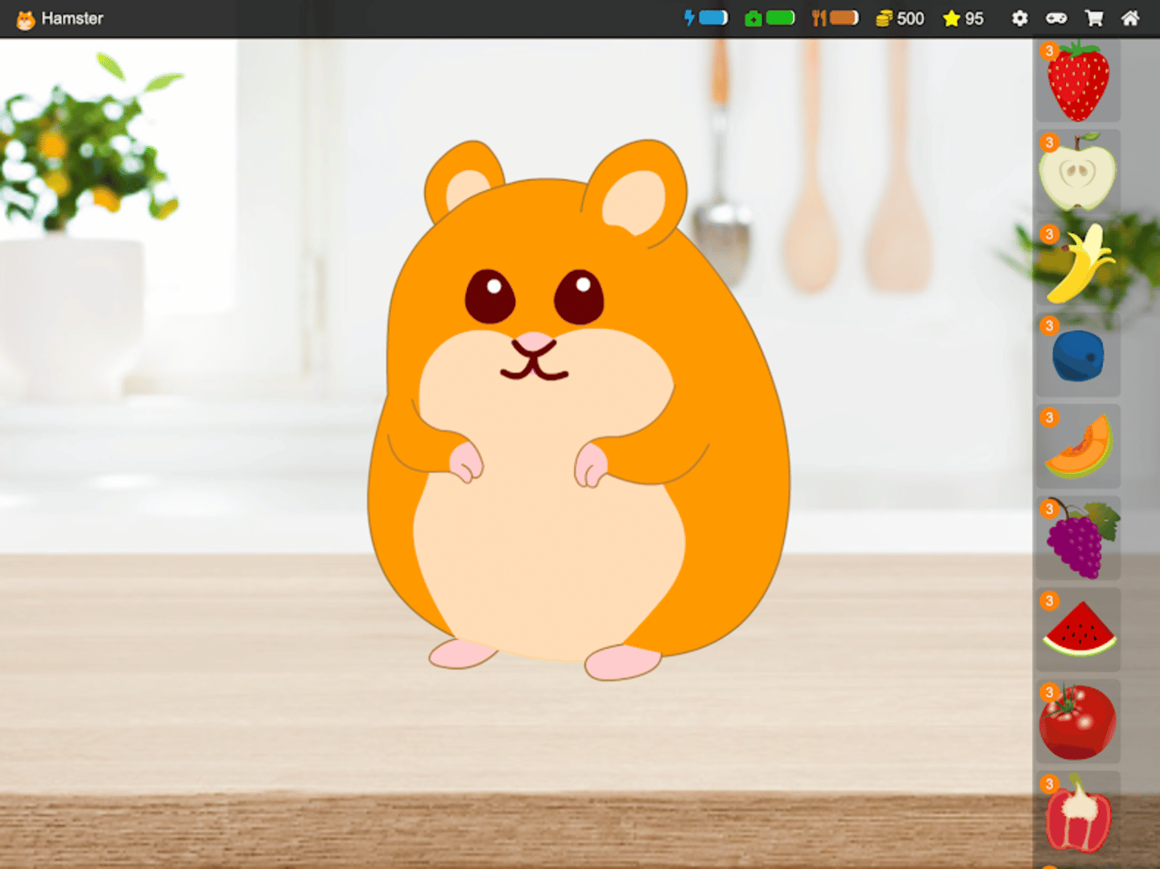Viewport: 1160px width, 869px height.
Task: Click the orange hunger level bar
Action: (x=843, y=18)
